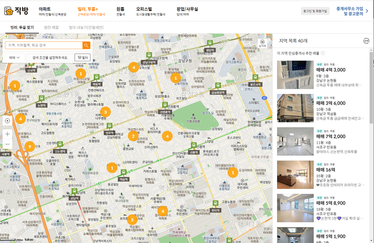
Task: Open 중개사무소 가입 및 광고문의 link
Action: [350, 11]
